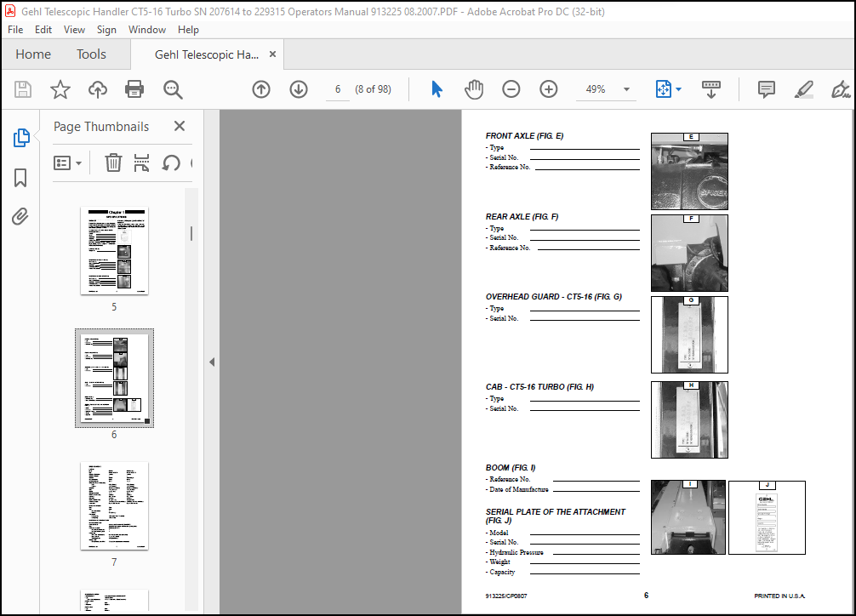
Task: Add document to starred favorites
Action: tap(60, 89)
